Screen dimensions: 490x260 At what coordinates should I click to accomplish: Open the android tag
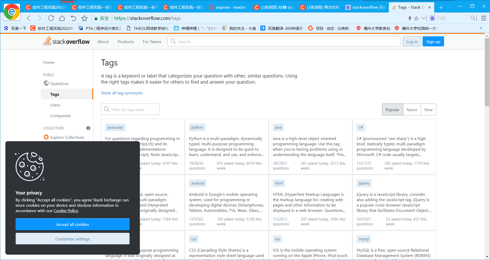(198, 183)
